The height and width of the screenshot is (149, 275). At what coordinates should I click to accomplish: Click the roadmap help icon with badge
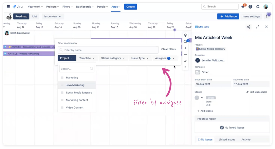(x=267, y=16)
